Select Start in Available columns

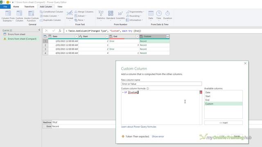(x=224, y=96)
